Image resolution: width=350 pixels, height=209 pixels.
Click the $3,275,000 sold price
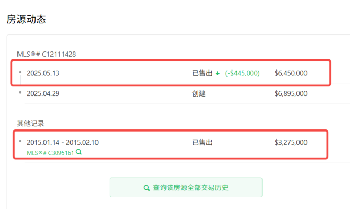tap(291, 143)
